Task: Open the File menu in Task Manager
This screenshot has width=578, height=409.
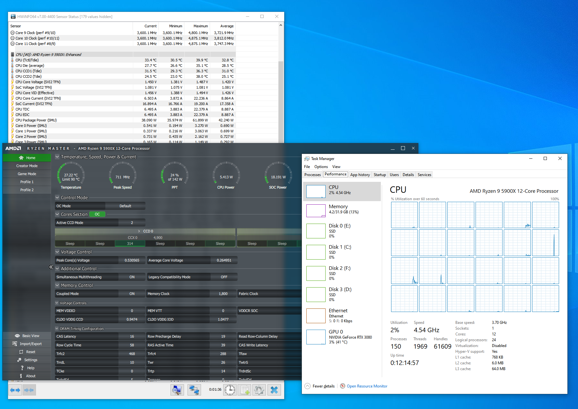Action: coord(307,167)
